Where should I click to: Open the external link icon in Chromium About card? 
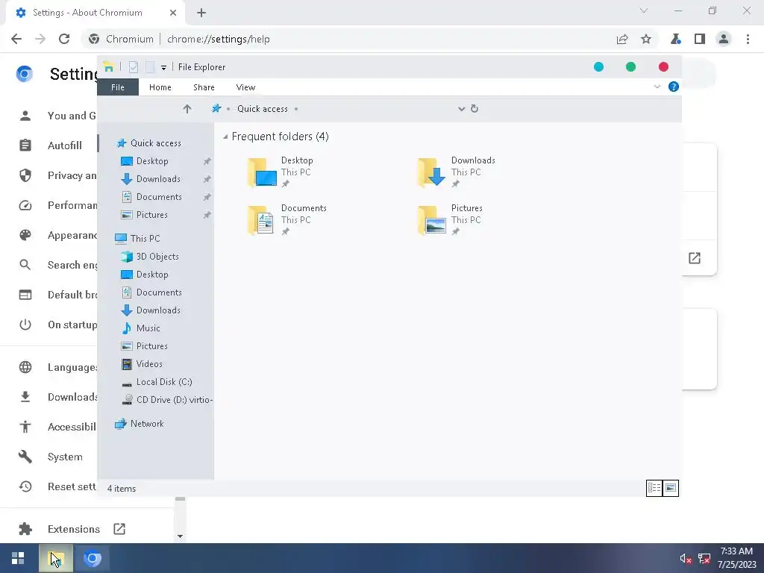click(695, 257)
